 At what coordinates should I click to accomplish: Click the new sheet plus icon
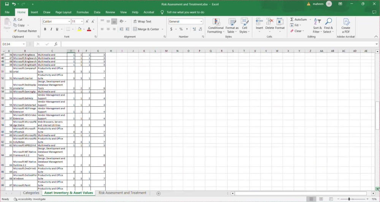[x=158, y=193]
